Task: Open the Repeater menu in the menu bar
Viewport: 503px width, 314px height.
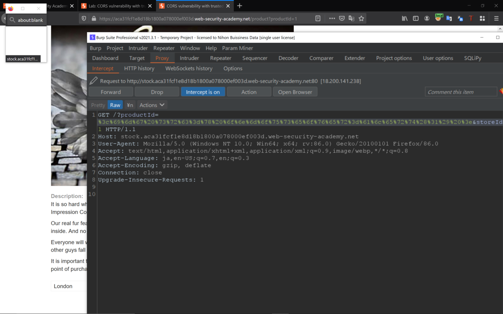Action: pos(164,48)
